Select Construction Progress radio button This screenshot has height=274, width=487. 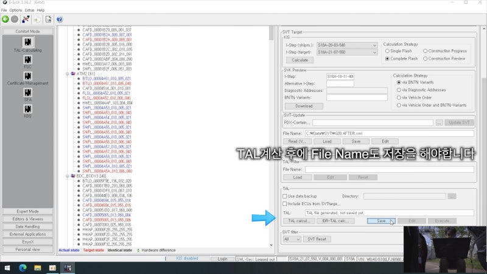[x=425, y=51]
